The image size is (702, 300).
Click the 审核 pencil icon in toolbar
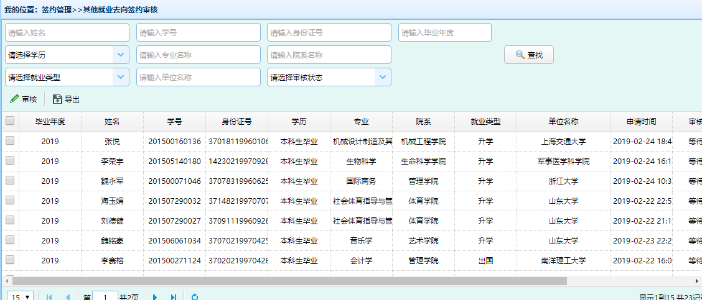point(14,99)
